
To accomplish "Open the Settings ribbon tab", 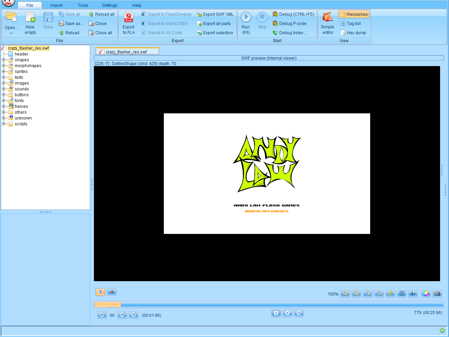I will (x=110, y=5).
